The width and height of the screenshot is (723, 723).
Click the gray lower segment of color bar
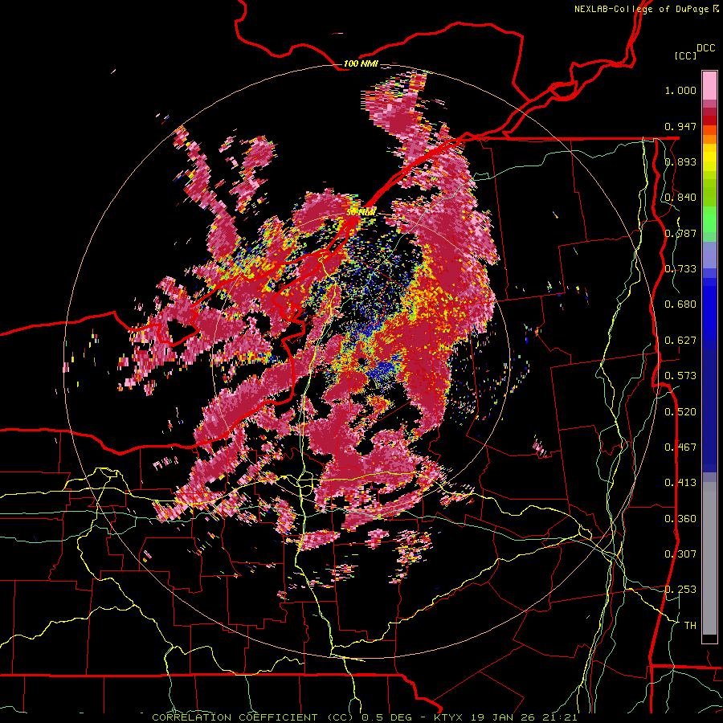click(x=709, y=558)
